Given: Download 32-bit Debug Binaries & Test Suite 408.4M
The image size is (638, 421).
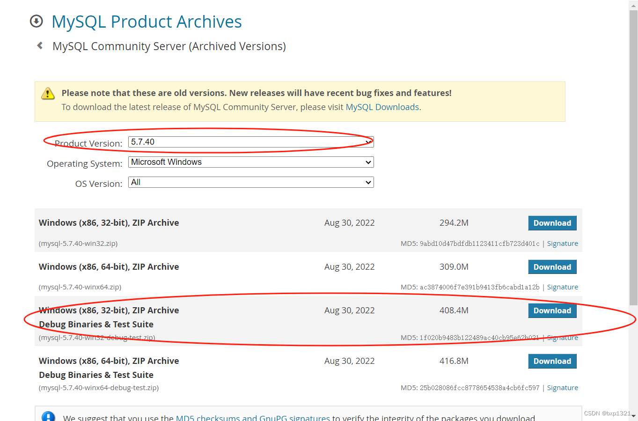Looking at the screenshot, I should (x=552, y=310).
